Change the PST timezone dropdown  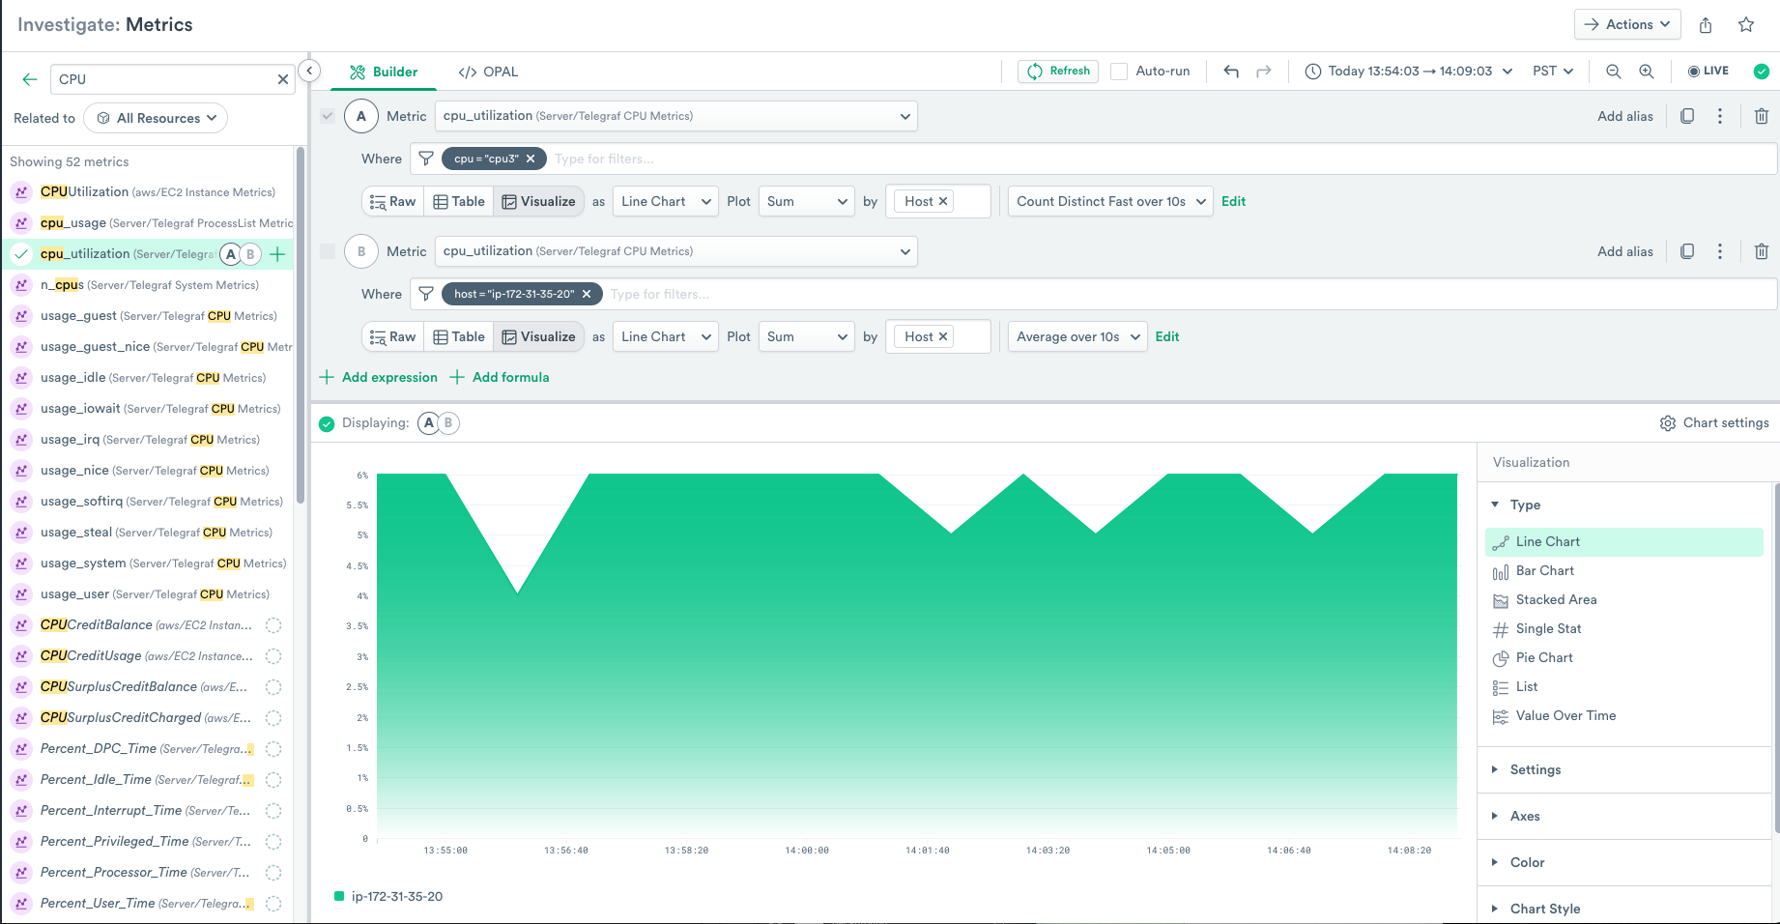1553,72
